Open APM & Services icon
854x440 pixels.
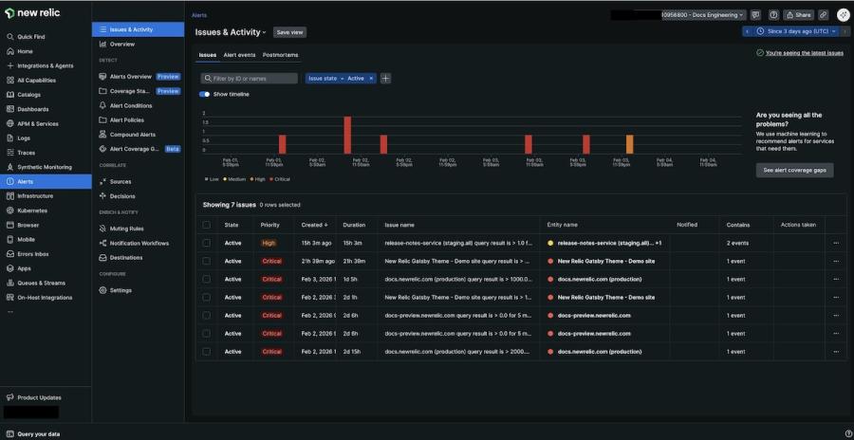click(9, 123)
